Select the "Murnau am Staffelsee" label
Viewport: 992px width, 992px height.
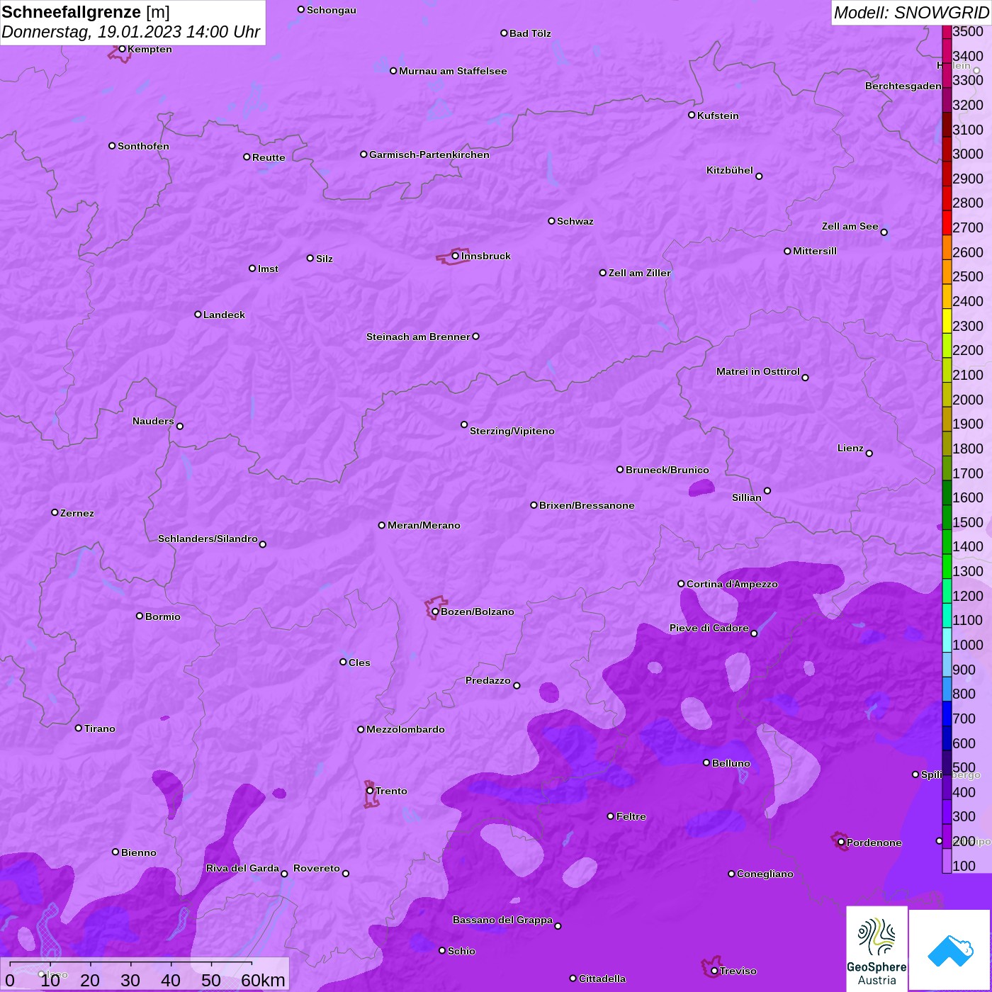tap(453, 71)
